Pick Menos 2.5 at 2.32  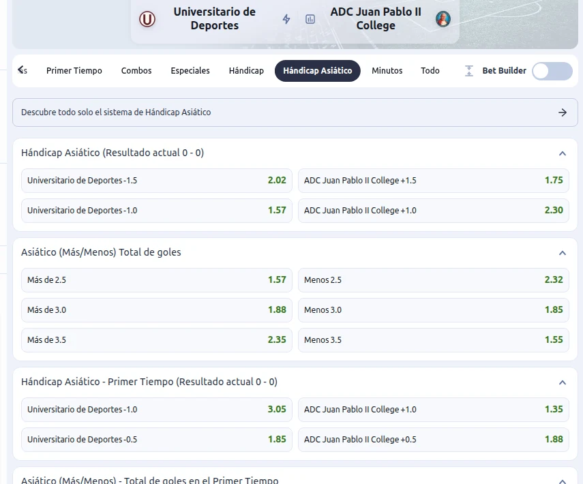pyautogui.click(x=434, y=280)
